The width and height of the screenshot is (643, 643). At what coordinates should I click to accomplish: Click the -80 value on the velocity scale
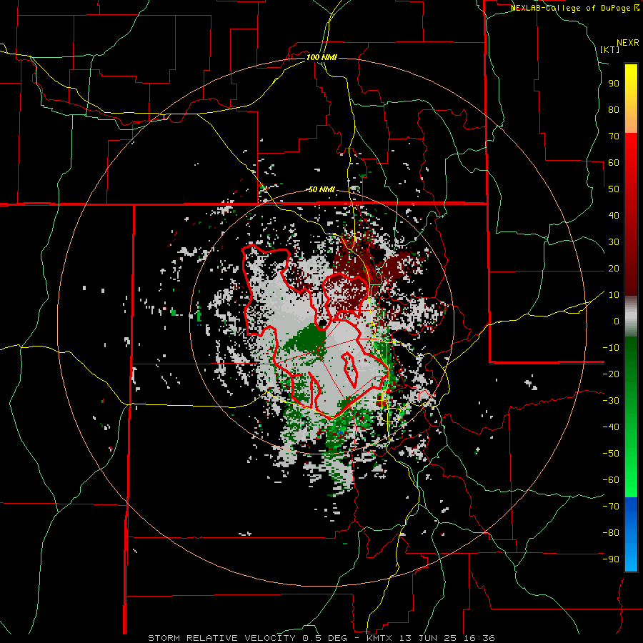(611, 533)
